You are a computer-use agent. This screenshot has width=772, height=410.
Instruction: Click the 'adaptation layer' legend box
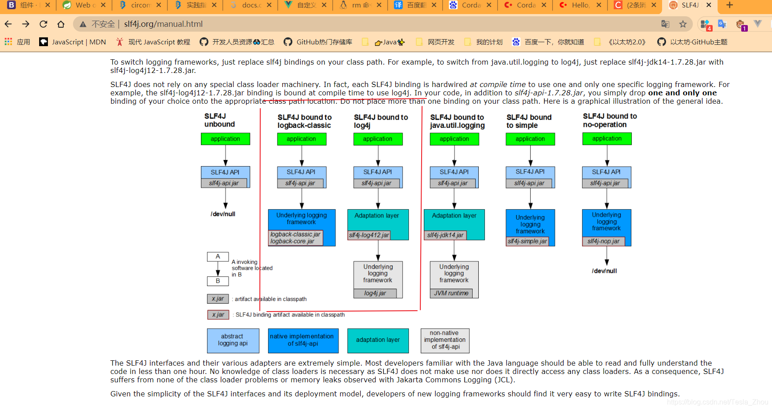point(378,341)
